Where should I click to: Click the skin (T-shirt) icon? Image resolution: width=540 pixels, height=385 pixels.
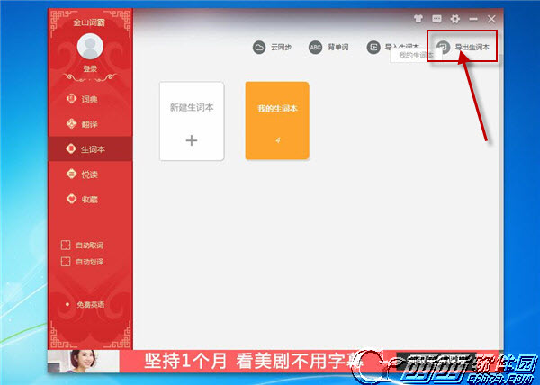[418, 19]
